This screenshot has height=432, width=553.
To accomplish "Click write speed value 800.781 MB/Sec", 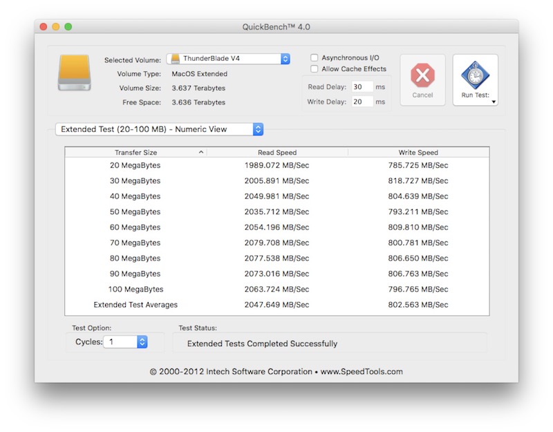I will [418, 243].
